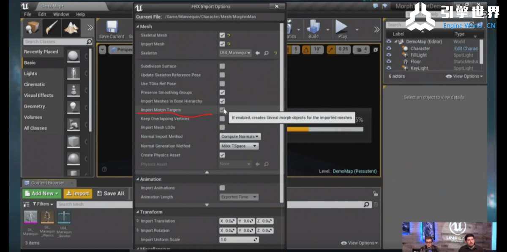Open the Edit menu
This screenshot has height=252, width=507.
tap(42, 14)
